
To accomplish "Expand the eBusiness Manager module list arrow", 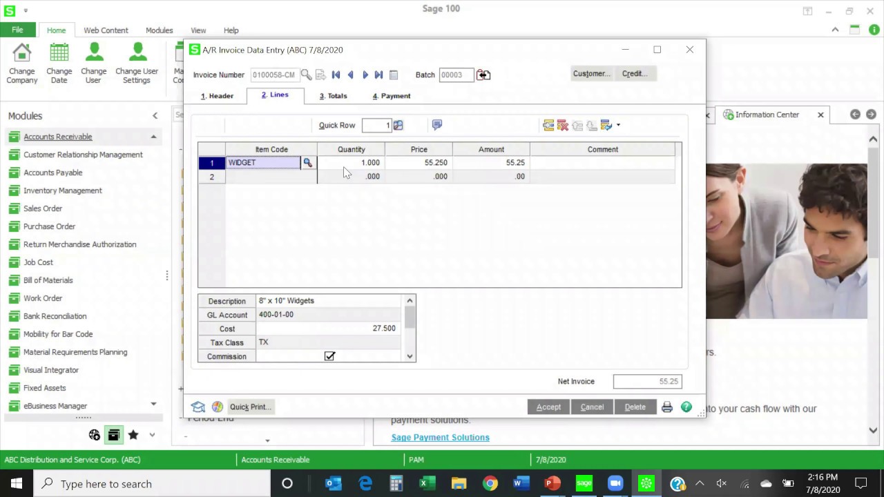I will click(153, 405).
